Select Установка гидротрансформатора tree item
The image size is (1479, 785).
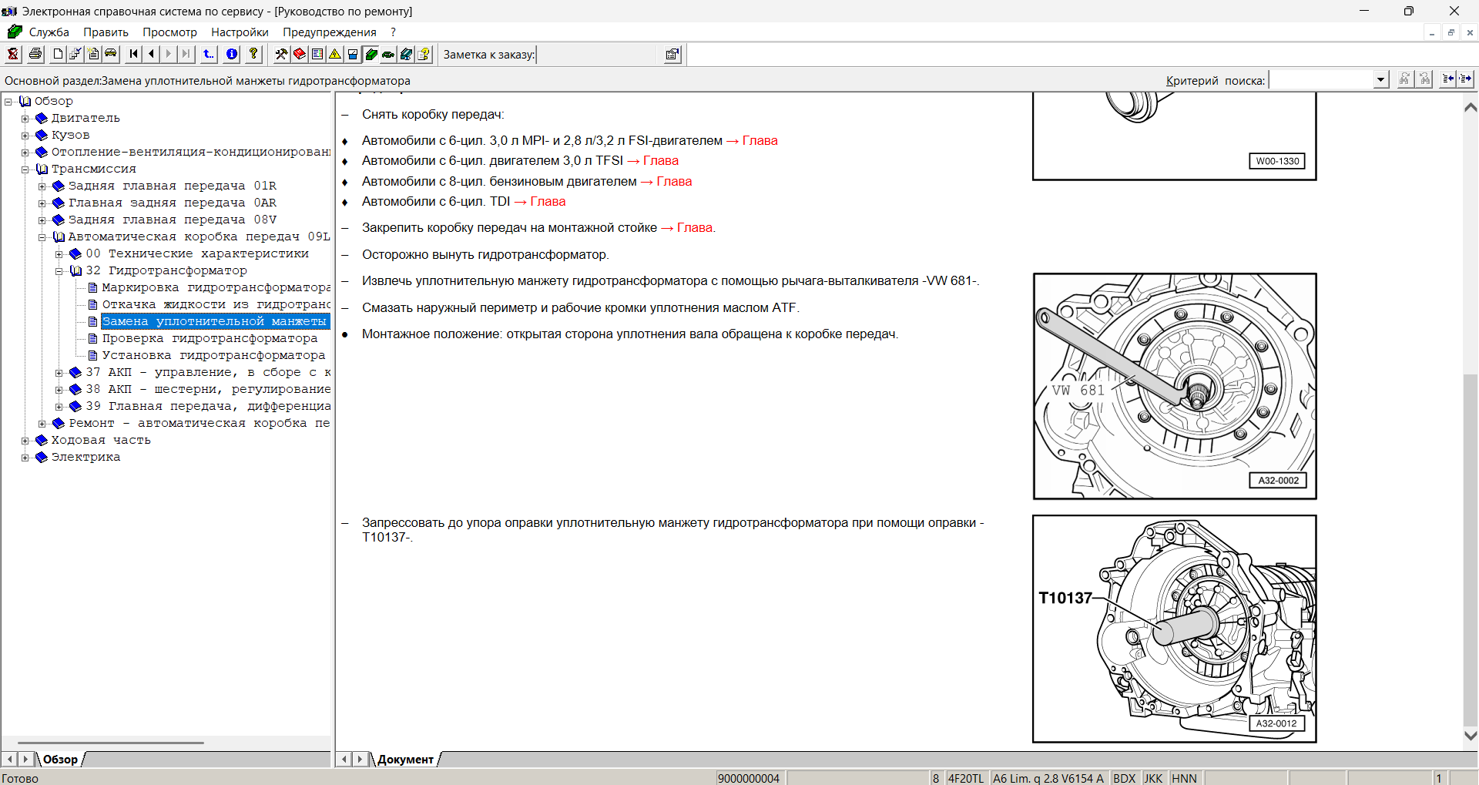coord(213,355)
